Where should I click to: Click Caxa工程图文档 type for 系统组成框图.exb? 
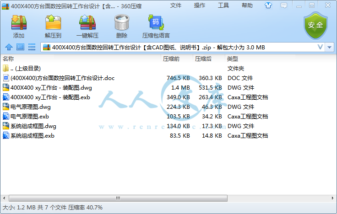248,136
